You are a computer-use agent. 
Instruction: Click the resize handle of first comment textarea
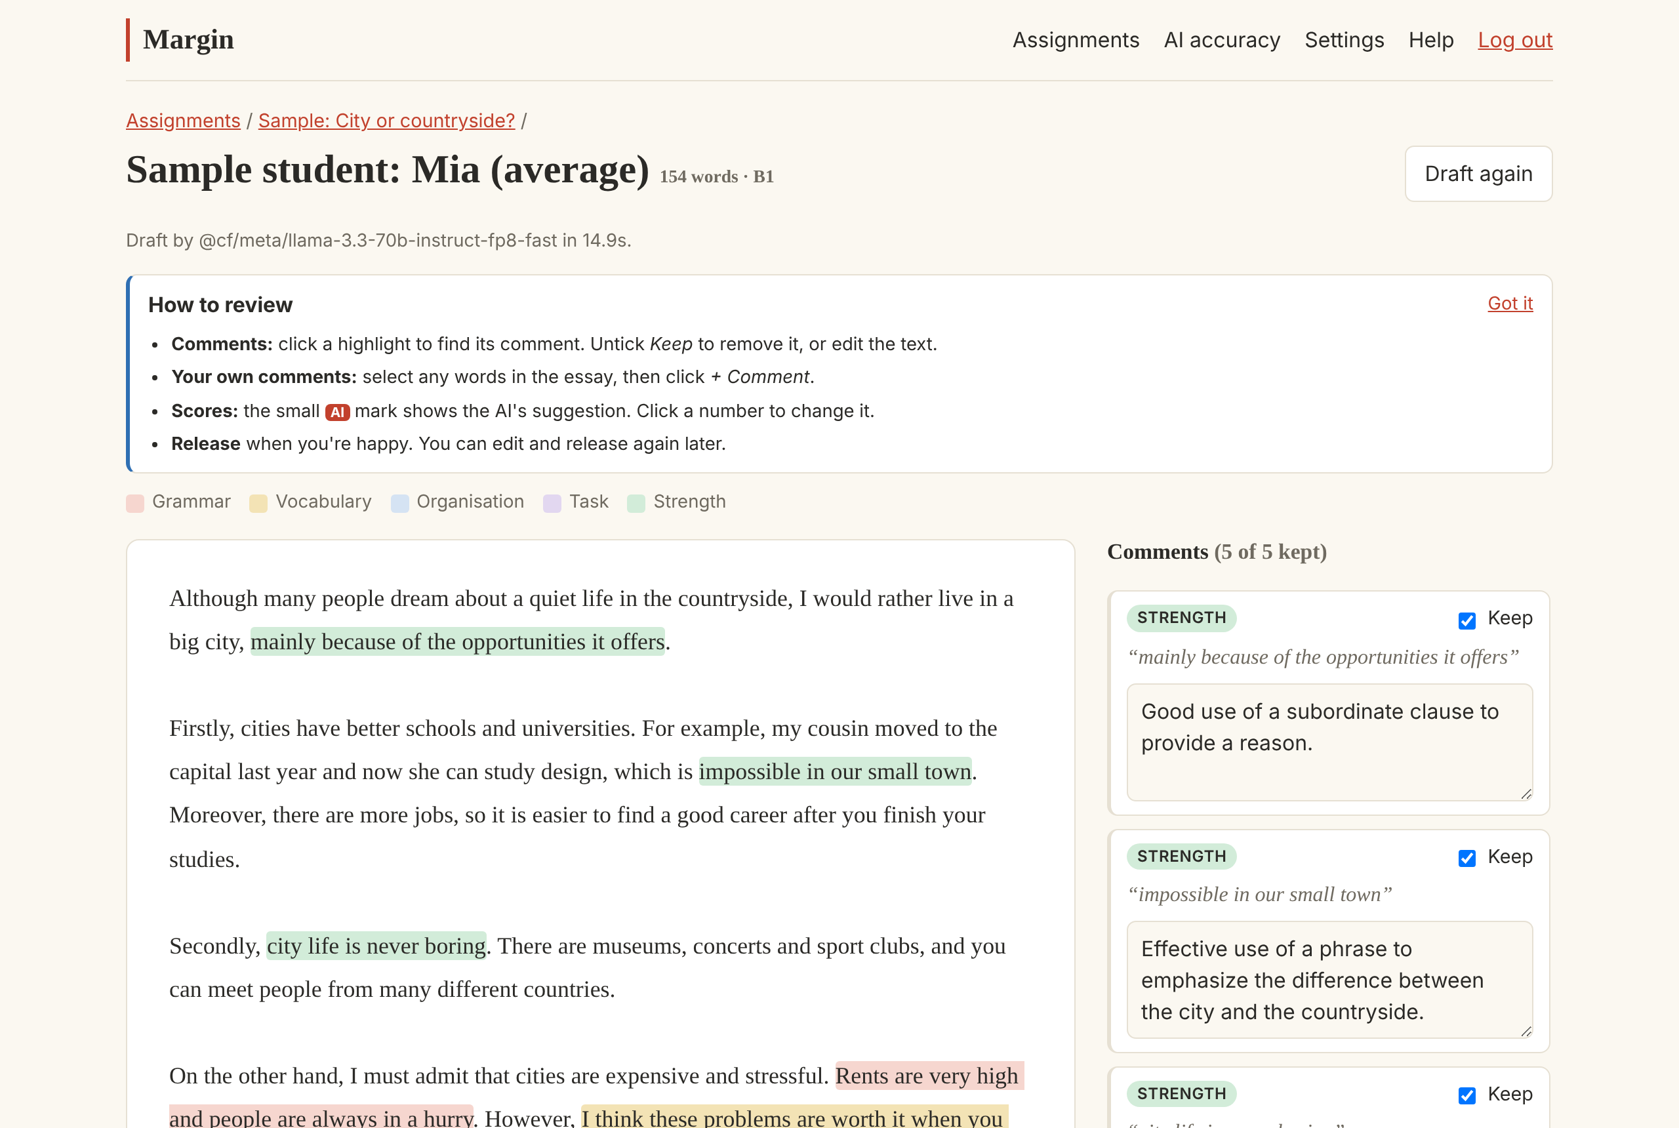[x=1525, y=794]
